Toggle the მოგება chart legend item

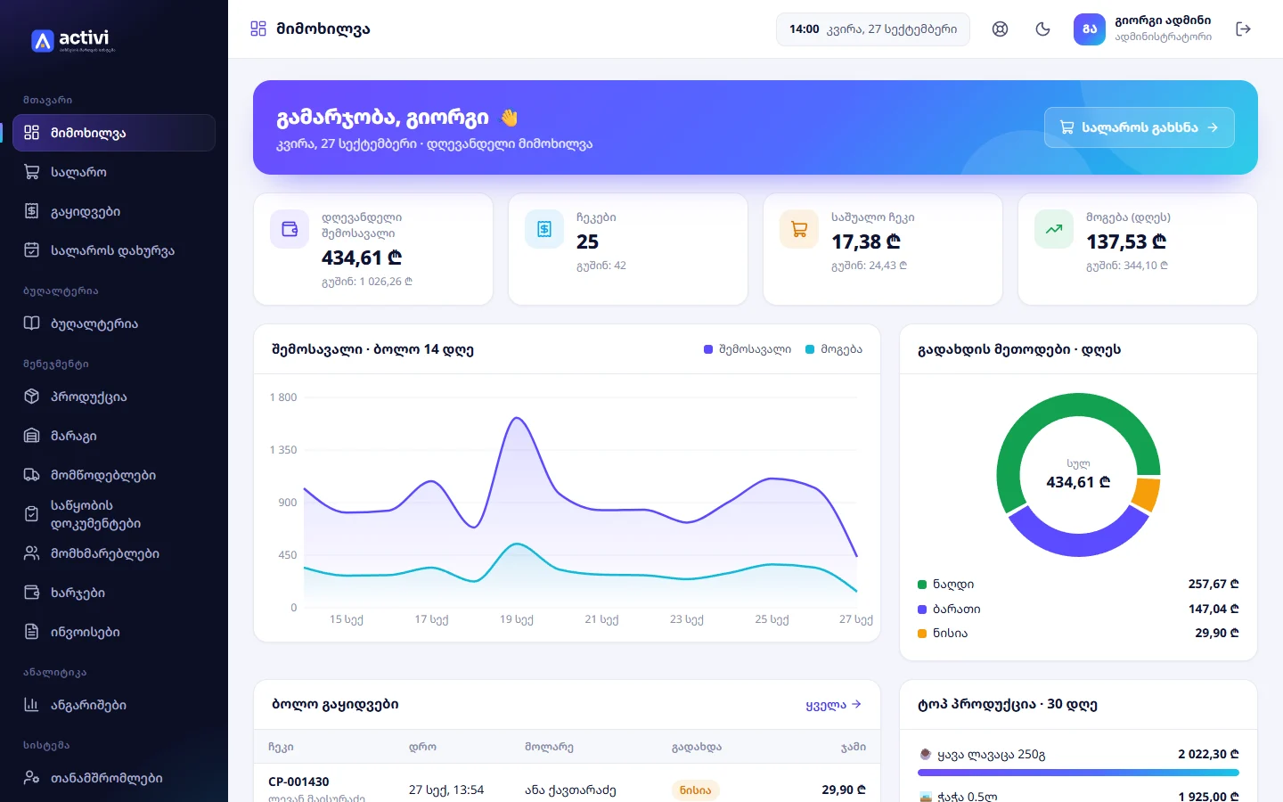834,349
